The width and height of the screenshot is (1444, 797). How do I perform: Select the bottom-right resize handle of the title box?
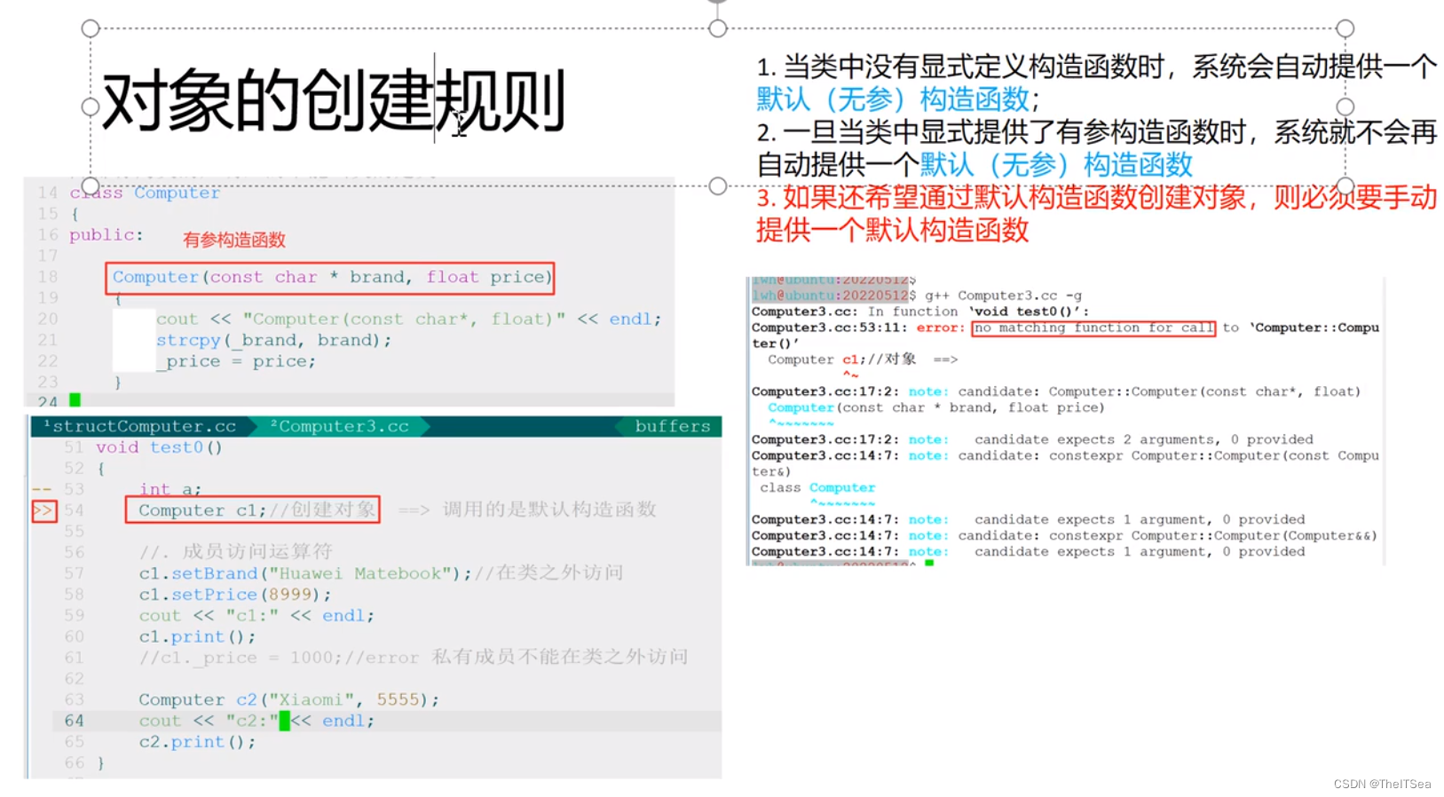click(1345, 186)
